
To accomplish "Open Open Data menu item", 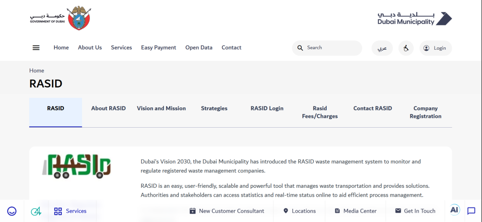I will (x=199, y=47).
